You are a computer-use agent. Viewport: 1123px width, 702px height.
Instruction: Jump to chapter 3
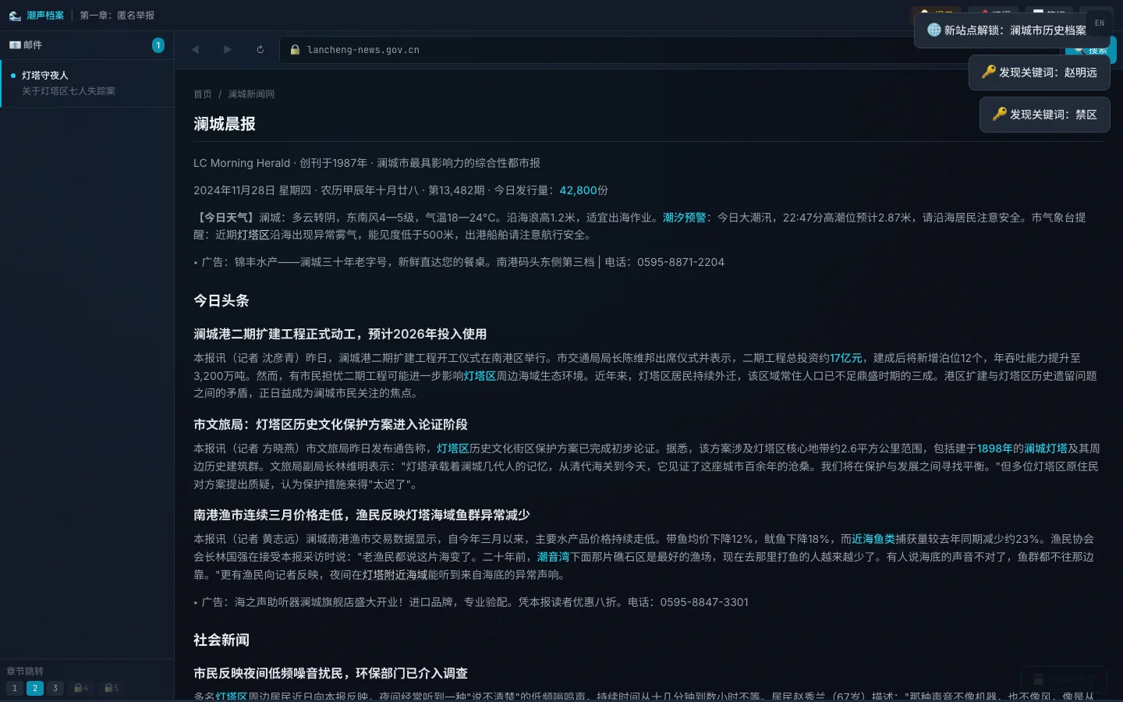coord(55,688)
